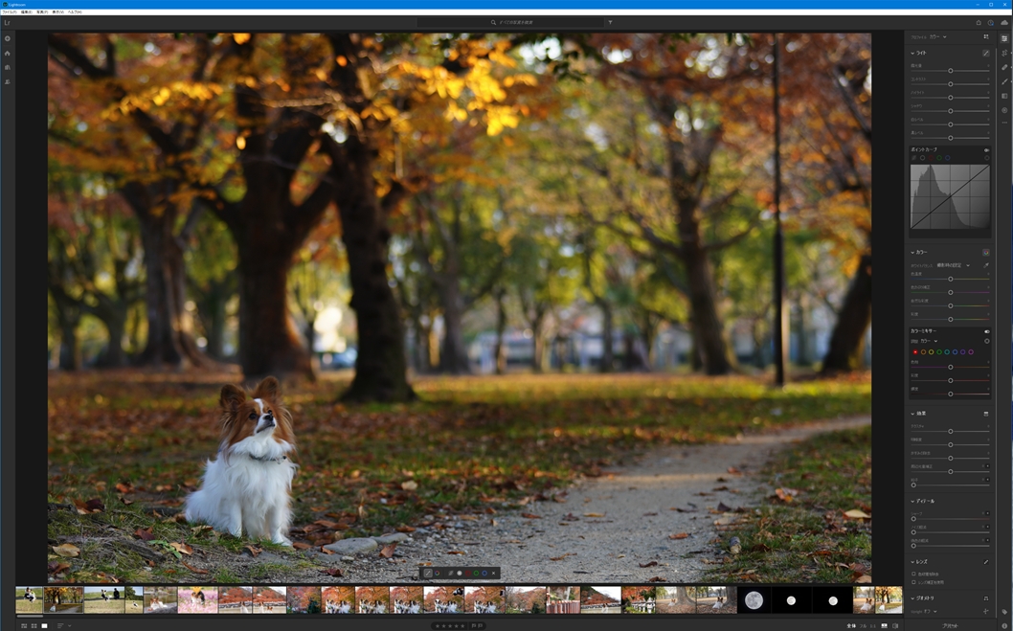Select the red color in Color Mixer

(x=914, y=351)
